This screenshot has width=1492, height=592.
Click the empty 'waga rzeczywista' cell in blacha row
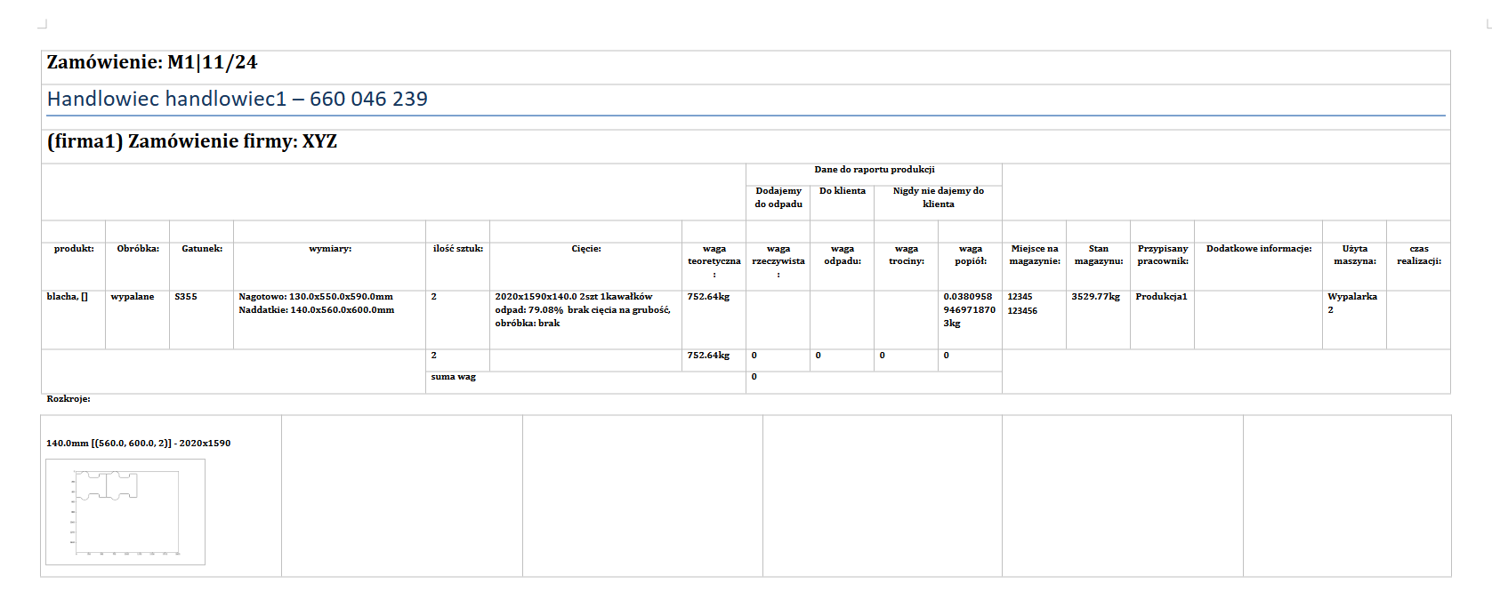pyautogui.click(x=778, y=320)
